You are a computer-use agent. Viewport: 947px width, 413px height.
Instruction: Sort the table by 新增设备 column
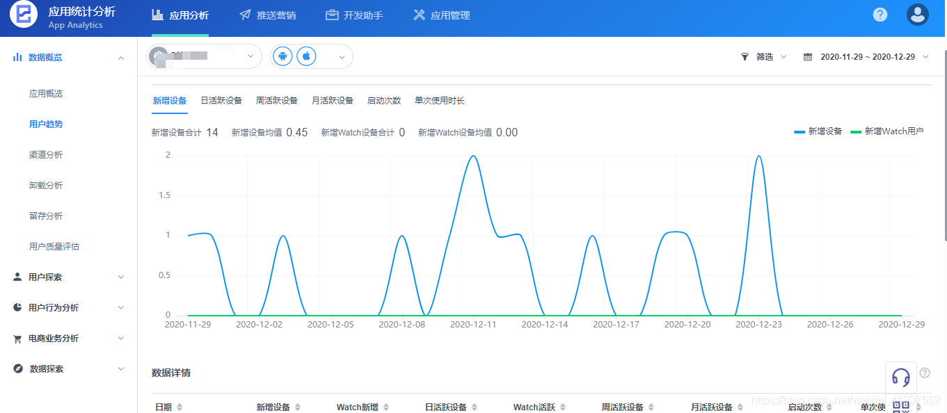click(x=298, y=407)
